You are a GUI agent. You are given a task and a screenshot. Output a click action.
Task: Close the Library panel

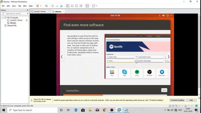(x=27, y=10)
